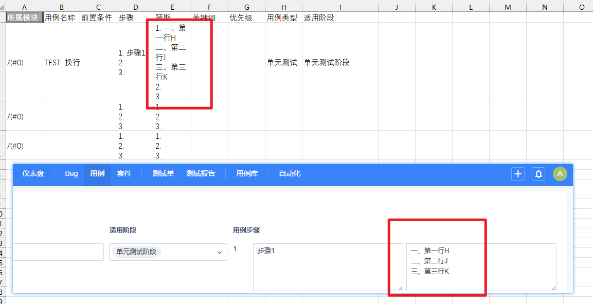Screen dimensions: 593x304
Task: Click the 适用阶段 header cell in spreadsheet
Action: tap(340, 18)
